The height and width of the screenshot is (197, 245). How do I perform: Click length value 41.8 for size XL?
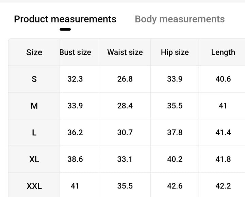[223, 159]
